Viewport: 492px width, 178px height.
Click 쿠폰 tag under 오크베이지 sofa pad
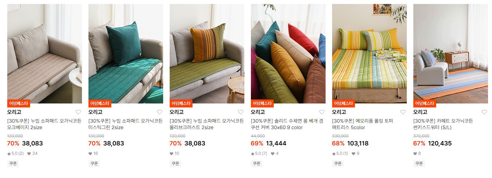click(x=13, y=164)
